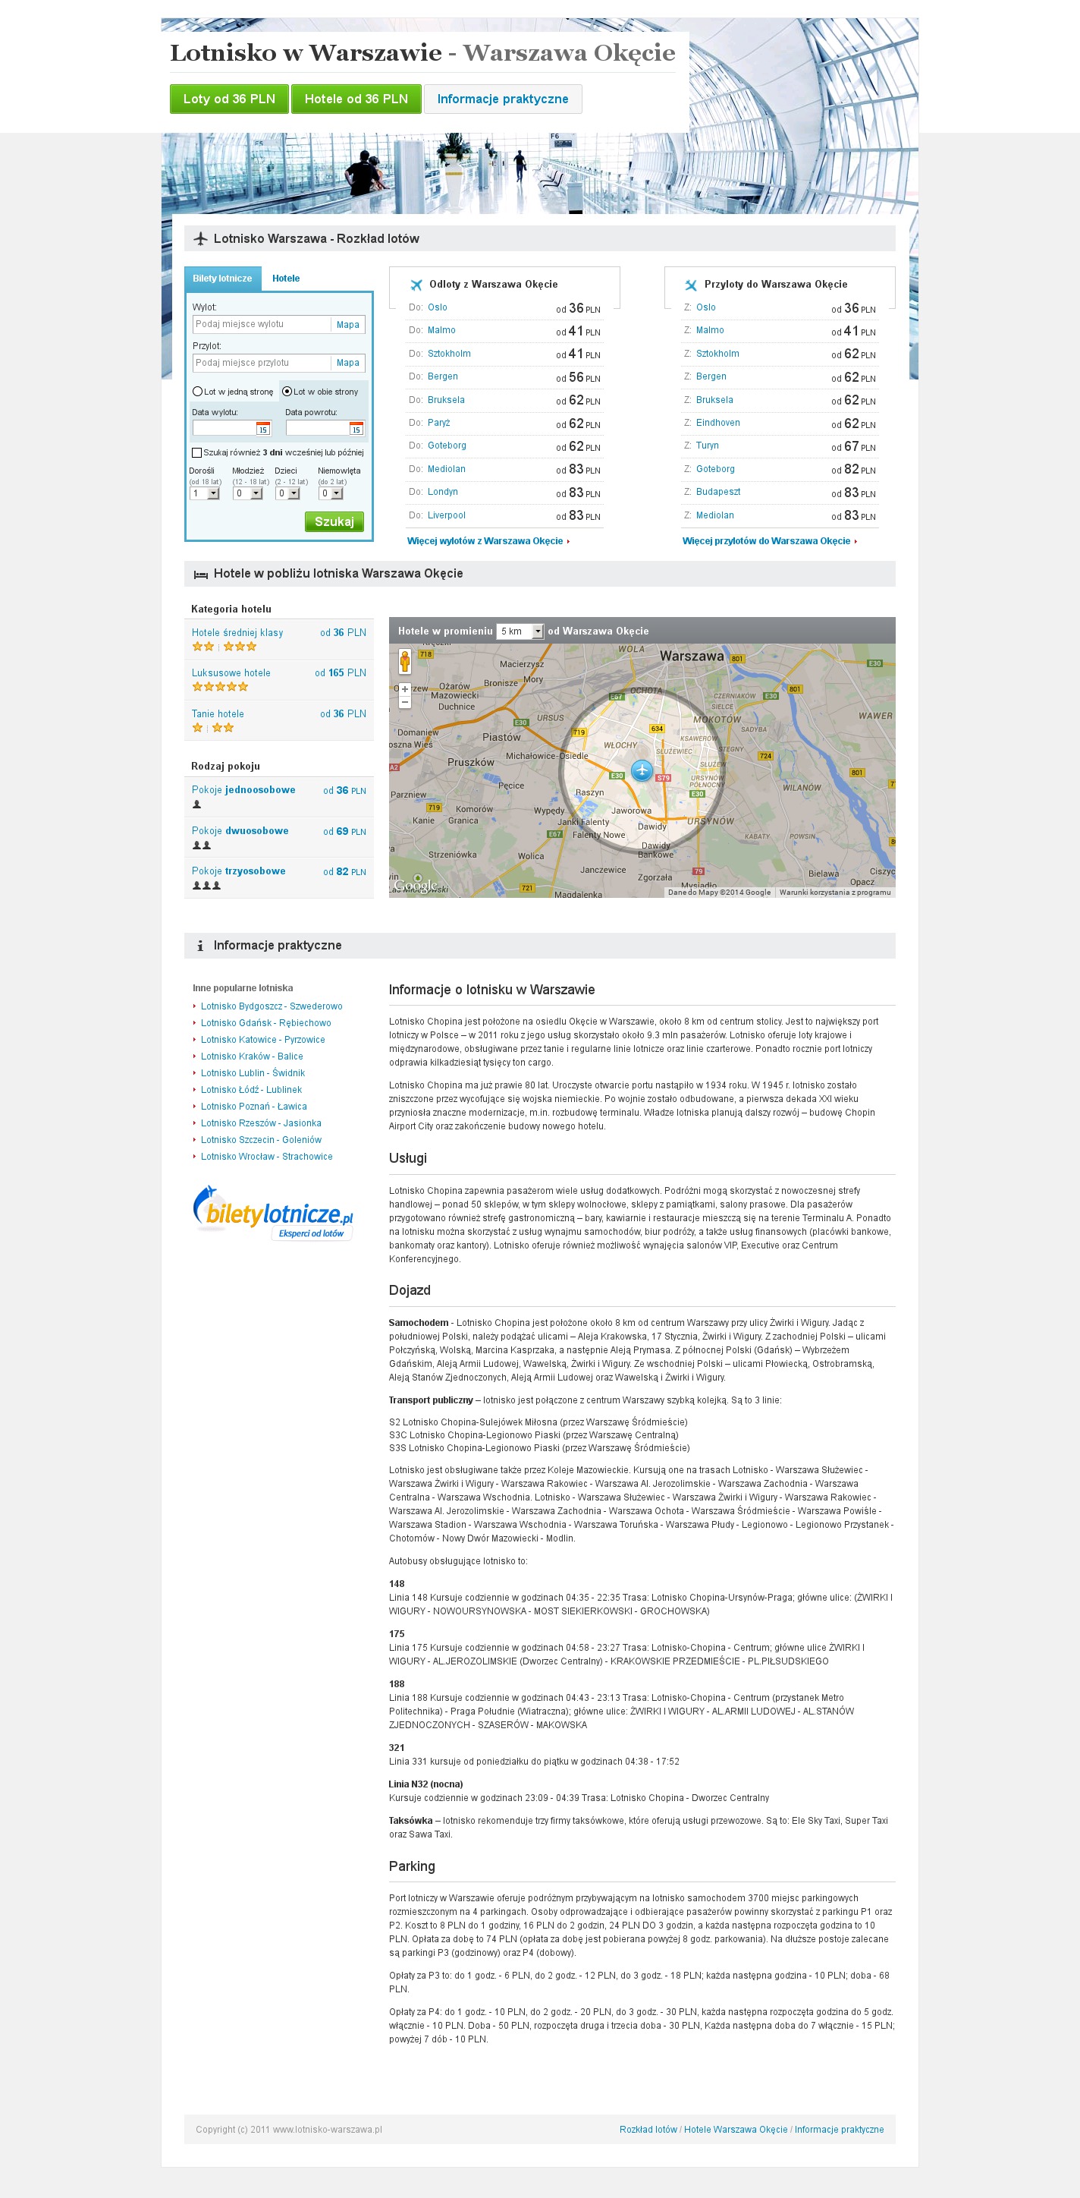Enable search 3 days earlier or later

197,453
